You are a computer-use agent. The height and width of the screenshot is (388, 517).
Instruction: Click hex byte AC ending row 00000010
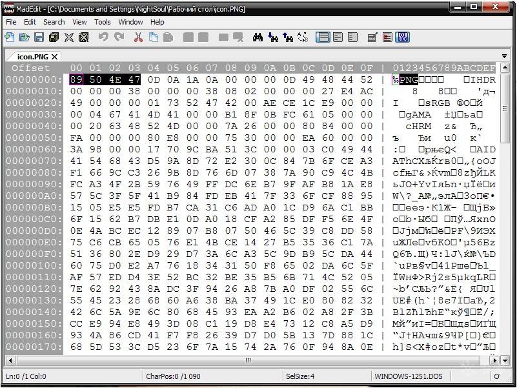(x=366, y=91)
